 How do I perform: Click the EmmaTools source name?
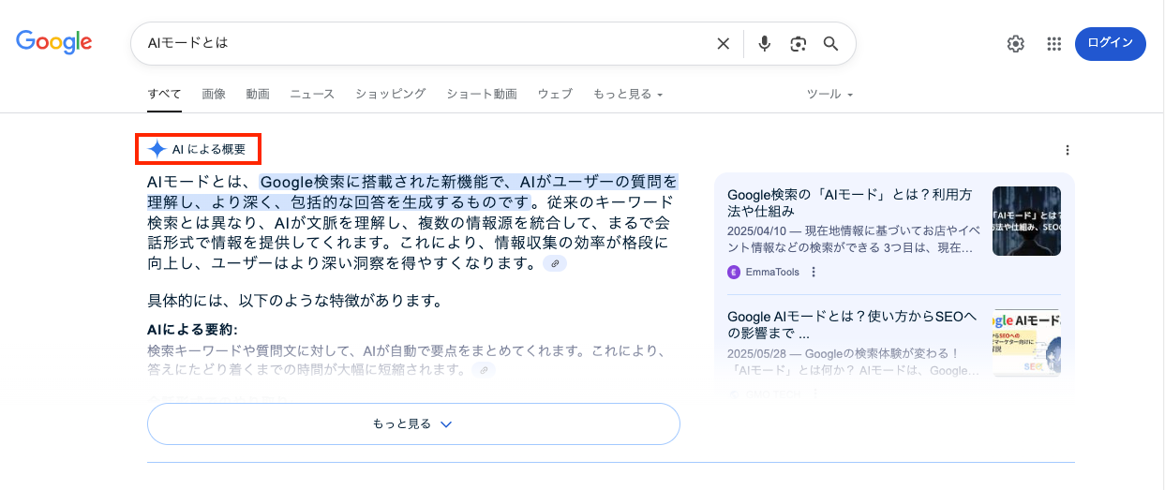coord(772,273)
